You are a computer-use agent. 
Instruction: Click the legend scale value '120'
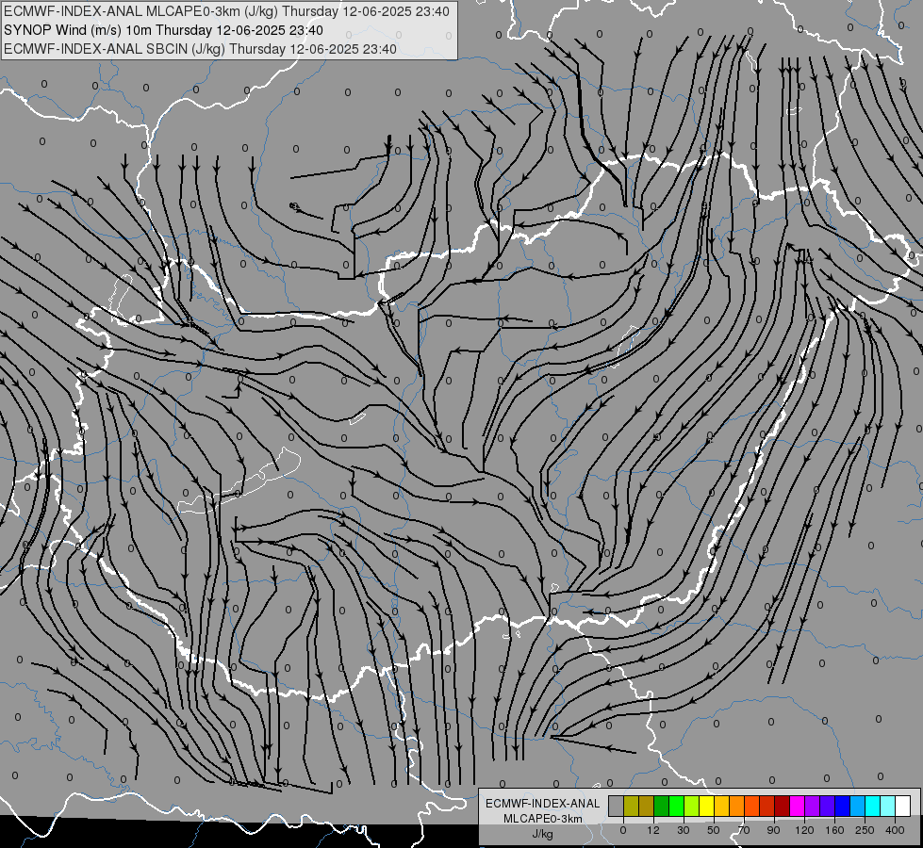pos(804,830)
